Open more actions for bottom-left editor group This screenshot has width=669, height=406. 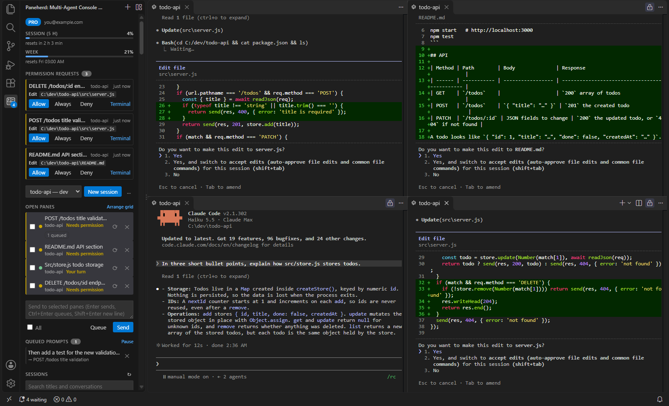click(x=401, y=203)
